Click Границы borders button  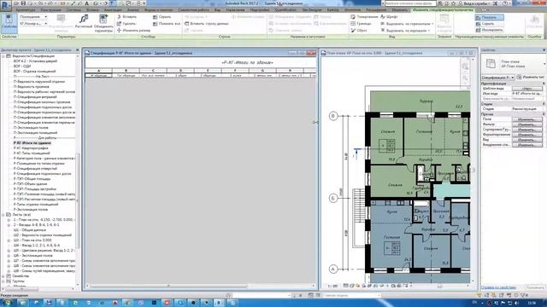361,24
